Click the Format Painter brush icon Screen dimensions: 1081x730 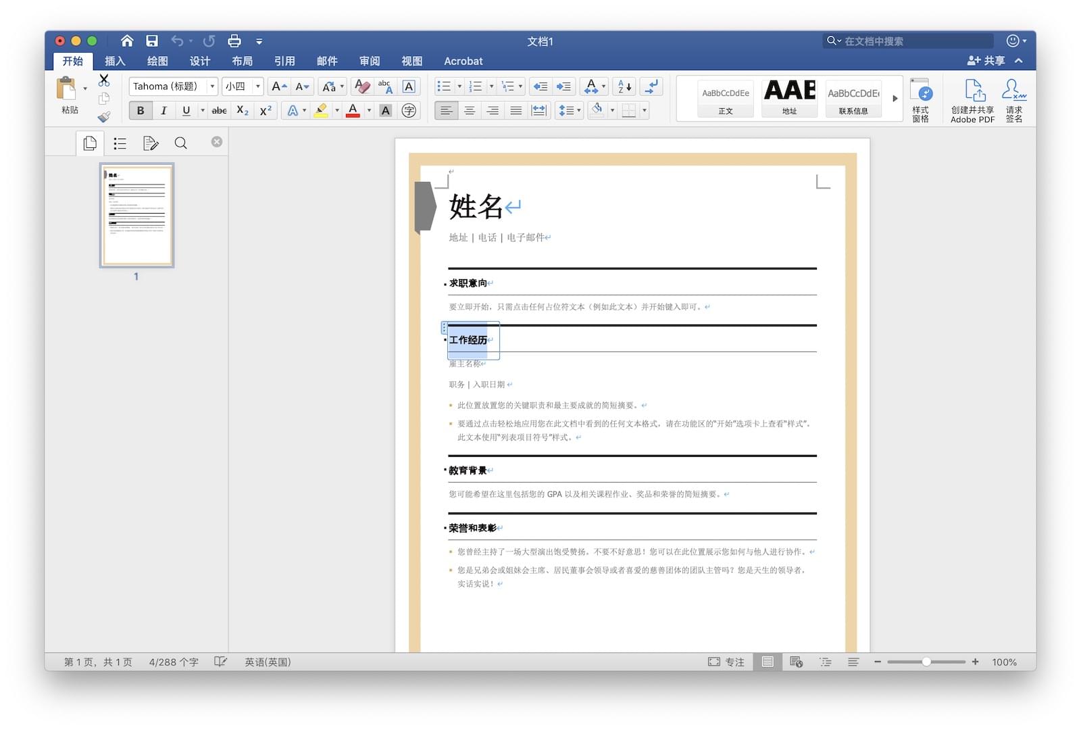click(x=104, y=117)
